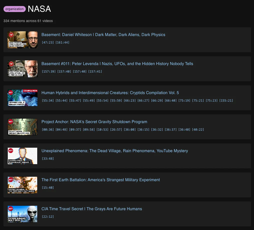Open Project Anchor NASA's Secret Gravity video title
Screen dimensions: 254x230
94,122
